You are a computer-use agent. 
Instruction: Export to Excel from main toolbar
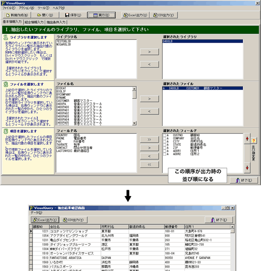pos(135,15)
